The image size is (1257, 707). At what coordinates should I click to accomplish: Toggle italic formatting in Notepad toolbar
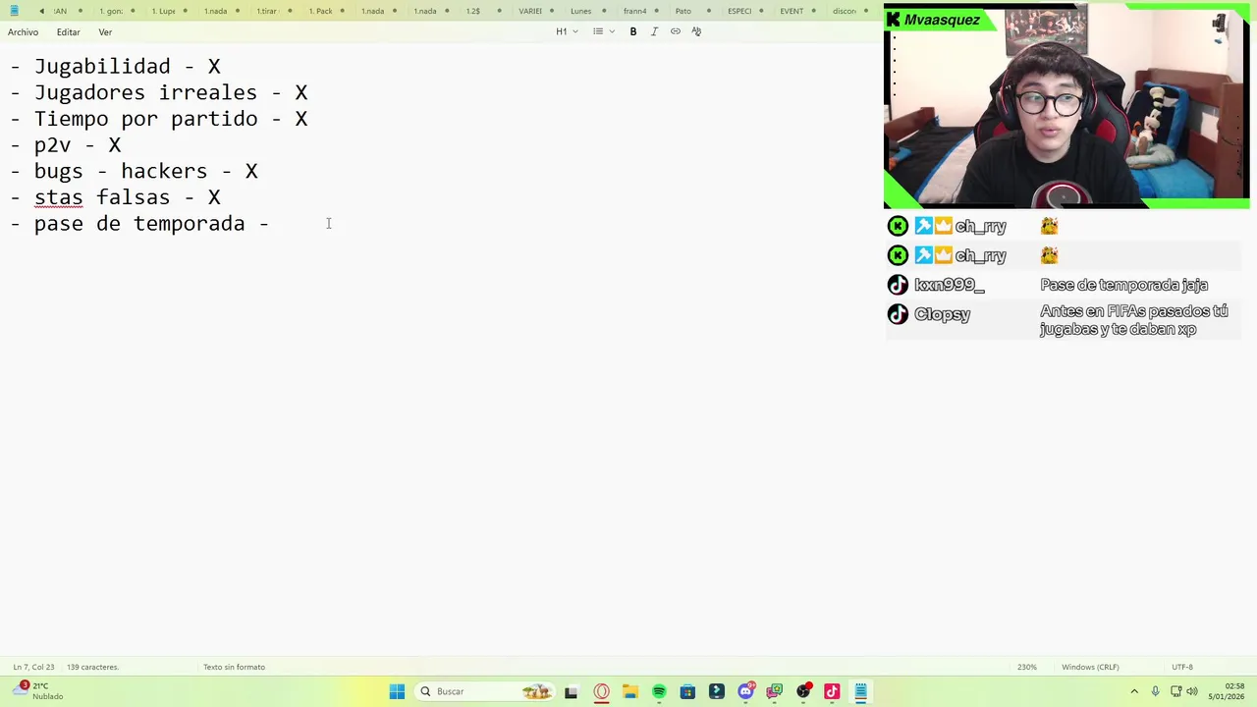coord(654,31)
